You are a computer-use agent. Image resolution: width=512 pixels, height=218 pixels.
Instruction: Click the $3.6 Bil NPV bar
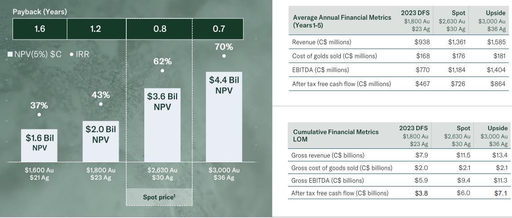163,125
